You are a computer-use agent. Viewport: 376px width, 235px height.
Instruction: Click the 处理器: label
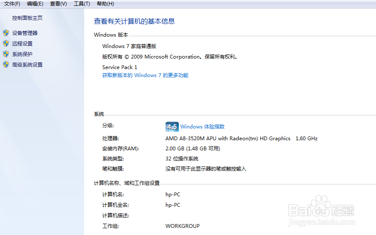[x=111, y=139]
